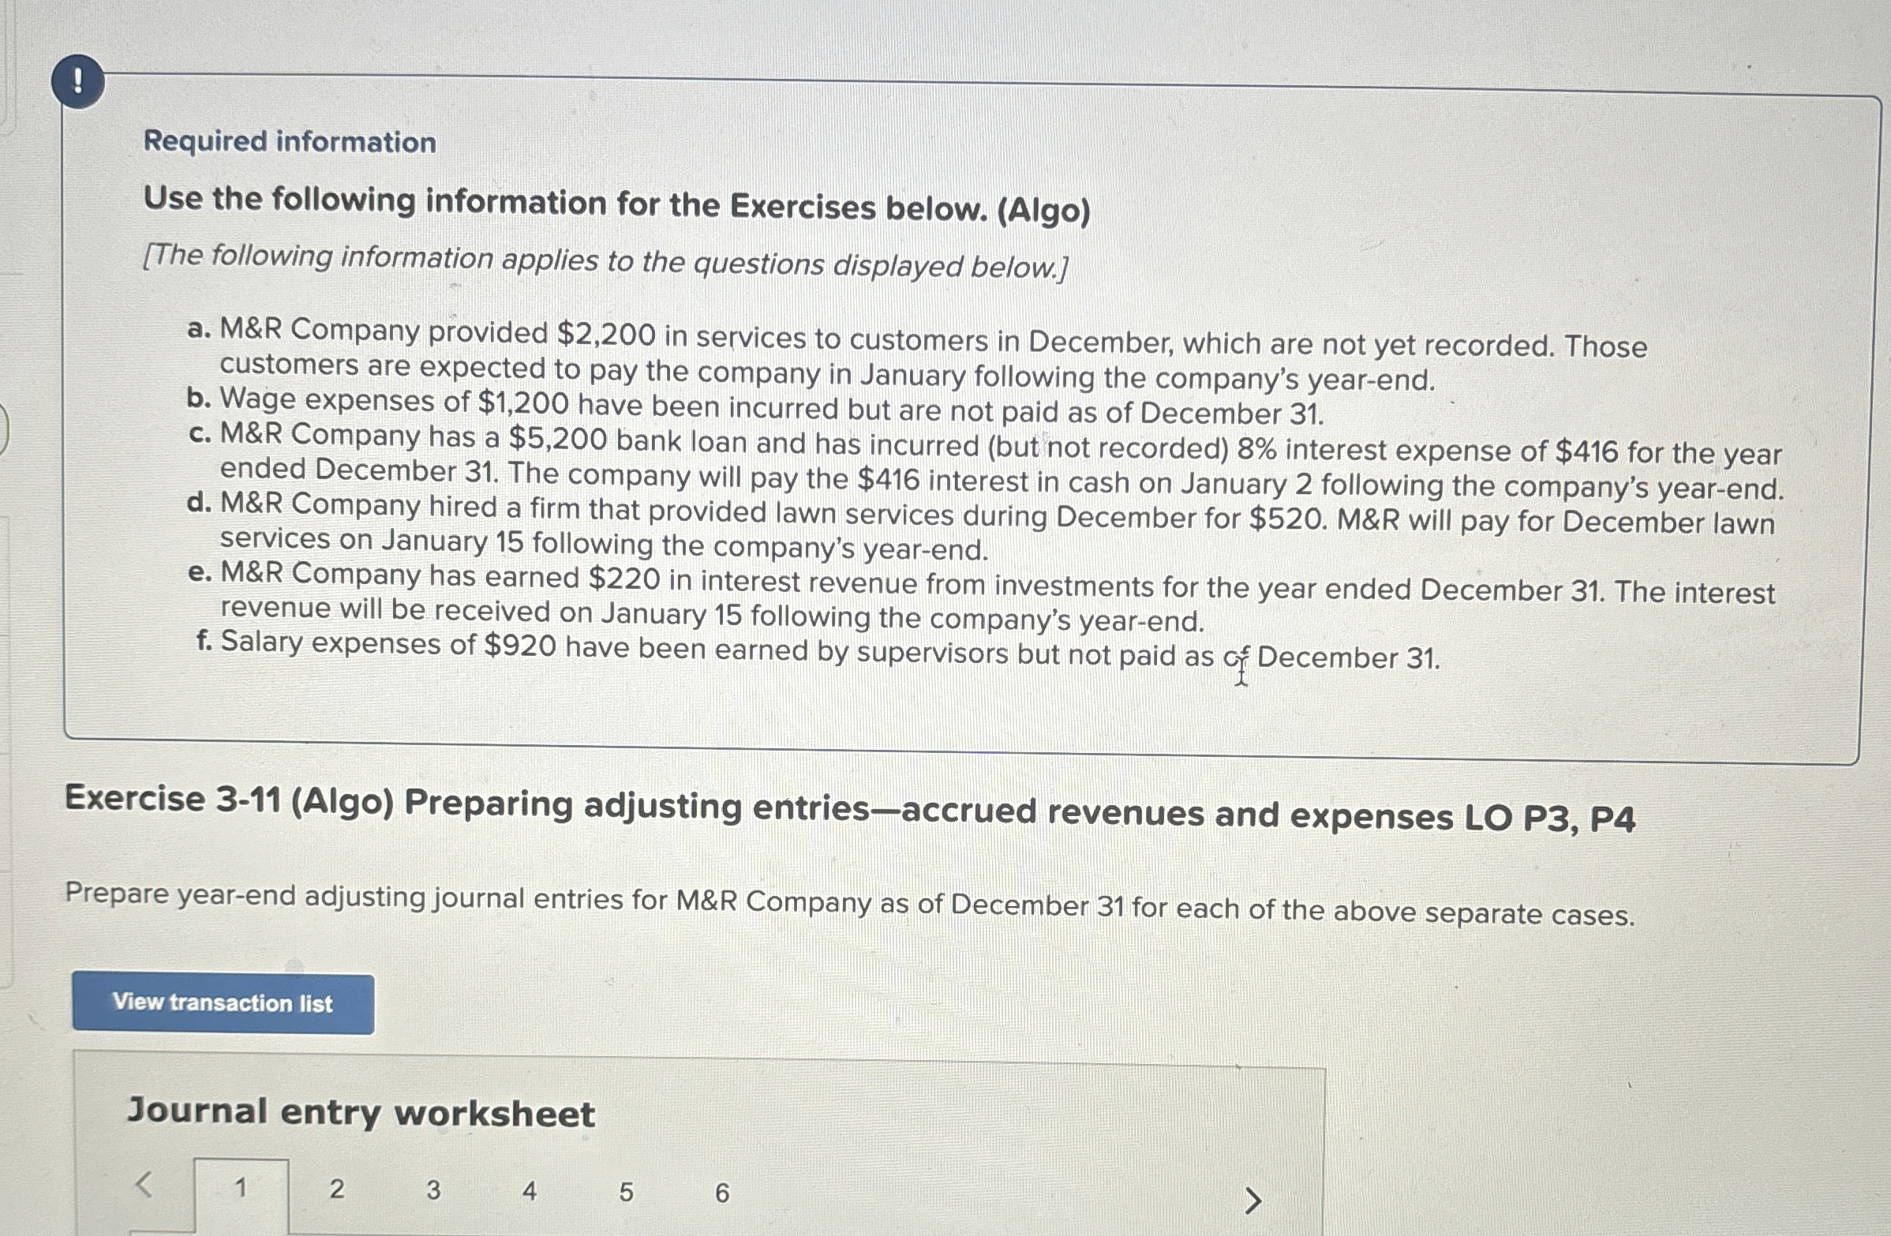The width and height of the screenshot is (1891, 1236).
Task: Click the Exercise 3-11 heading text
Action: (848, 809)
